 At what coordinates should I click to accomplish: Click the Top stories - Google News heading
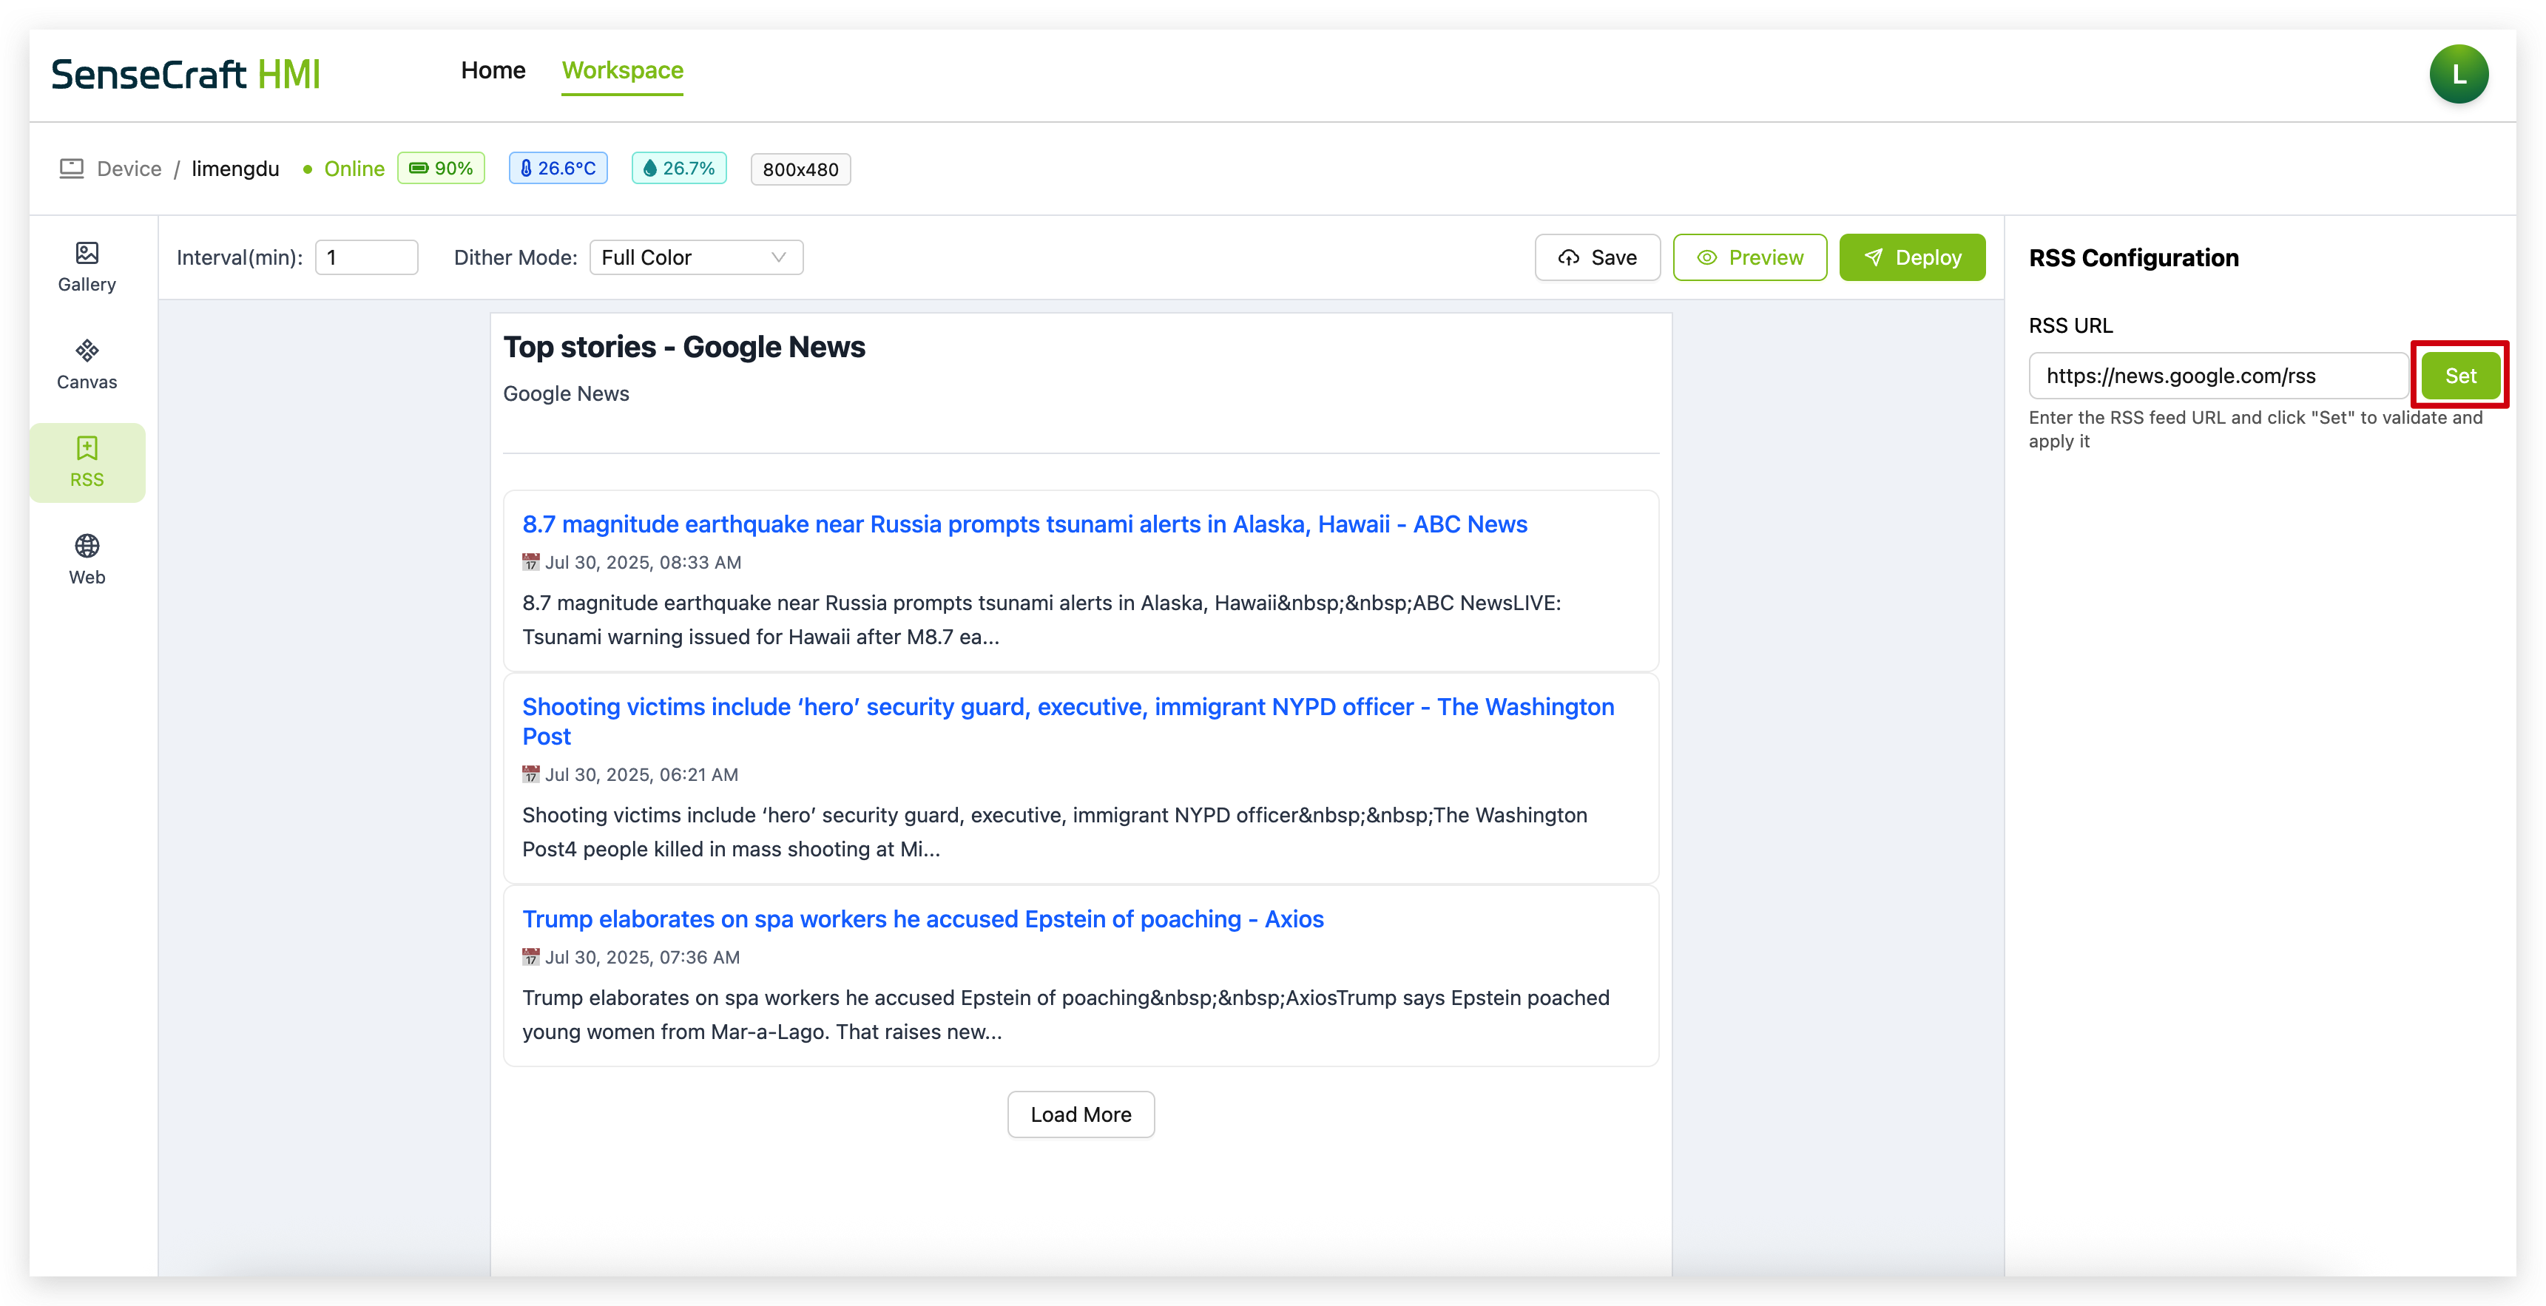[x=684, y=348]
